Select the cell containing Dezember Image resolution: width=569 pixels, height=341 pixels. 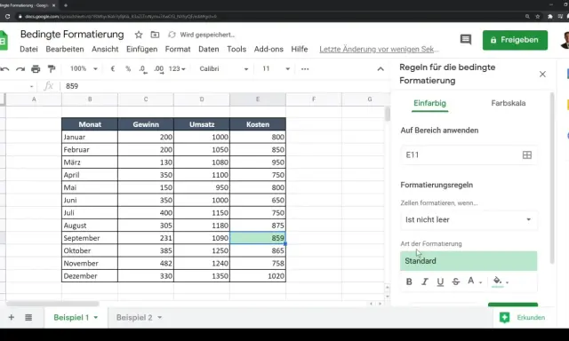[90, 276]
